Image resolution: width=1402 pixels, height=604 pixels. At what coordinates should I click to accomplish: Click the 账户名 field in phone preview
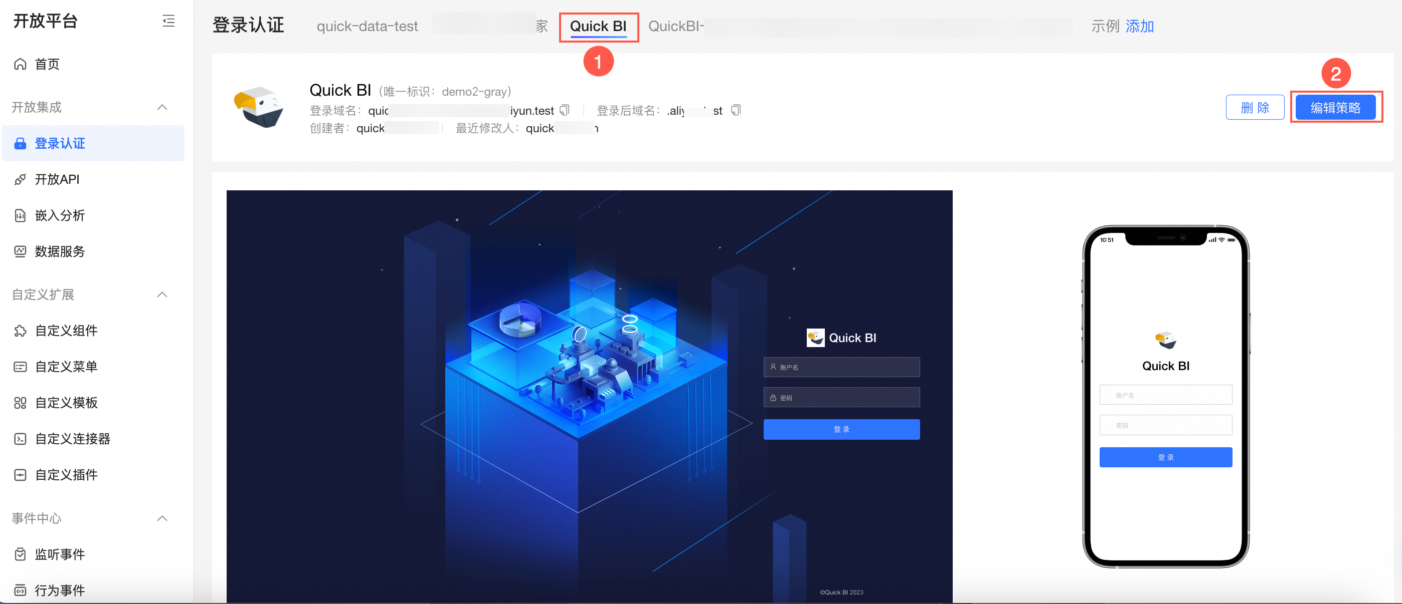click(x=1165, y=395)
